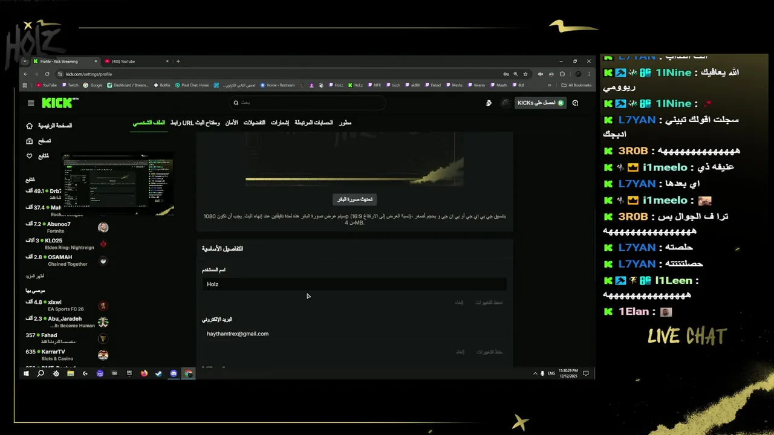
Task: Click the username field containing Holz
Action: point(354,284)
